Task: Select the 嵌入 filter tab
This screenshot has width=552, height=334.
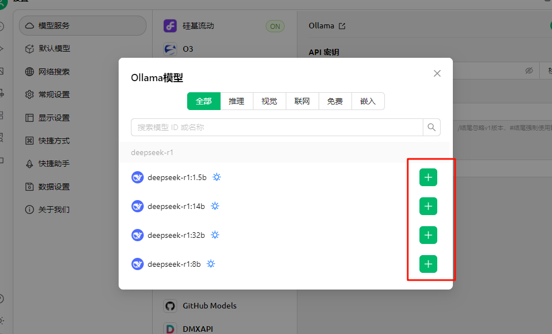Action: click(368, 101)
